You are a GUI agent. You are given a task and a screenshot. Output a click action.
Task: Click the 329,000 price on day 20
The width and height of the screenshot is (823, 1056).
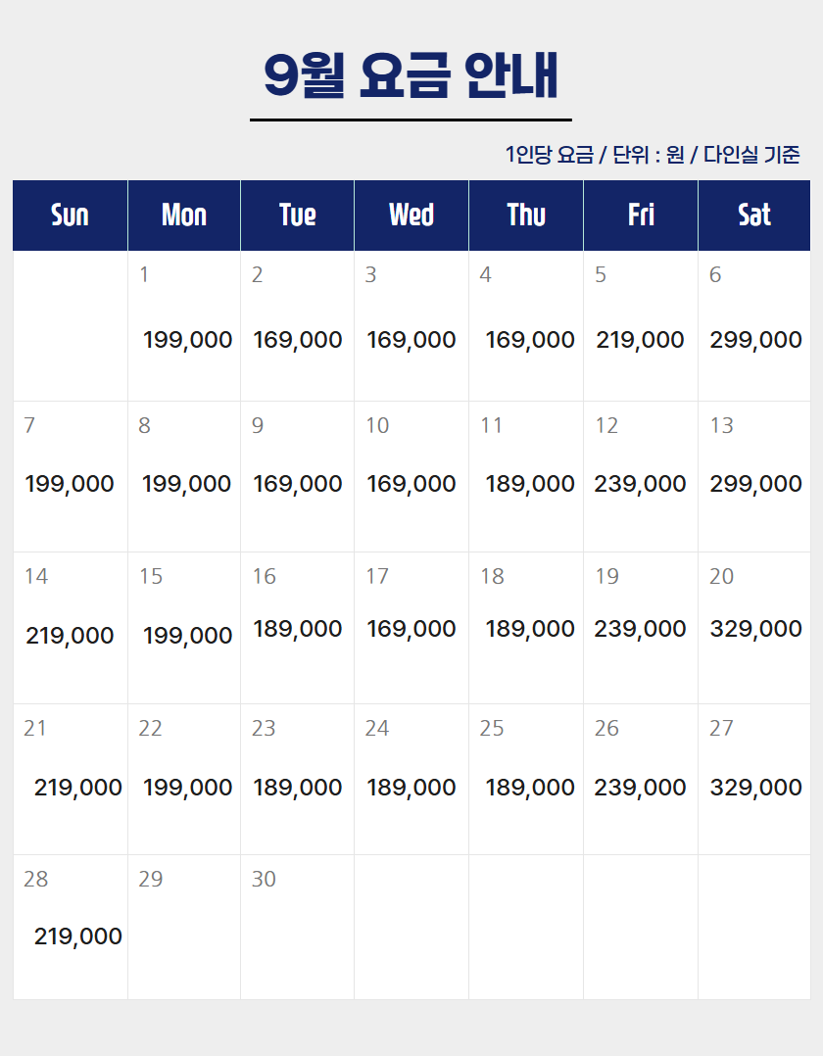755,629
